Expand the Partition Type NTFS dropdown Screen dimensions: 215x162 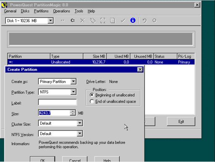click(x=73, y=92)
